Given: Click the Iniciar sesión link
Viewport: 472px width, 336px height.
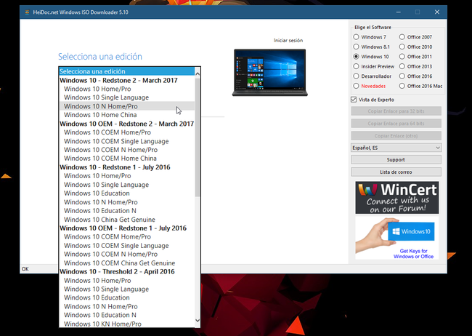Looking at the screenshot, I should point(288,41).
